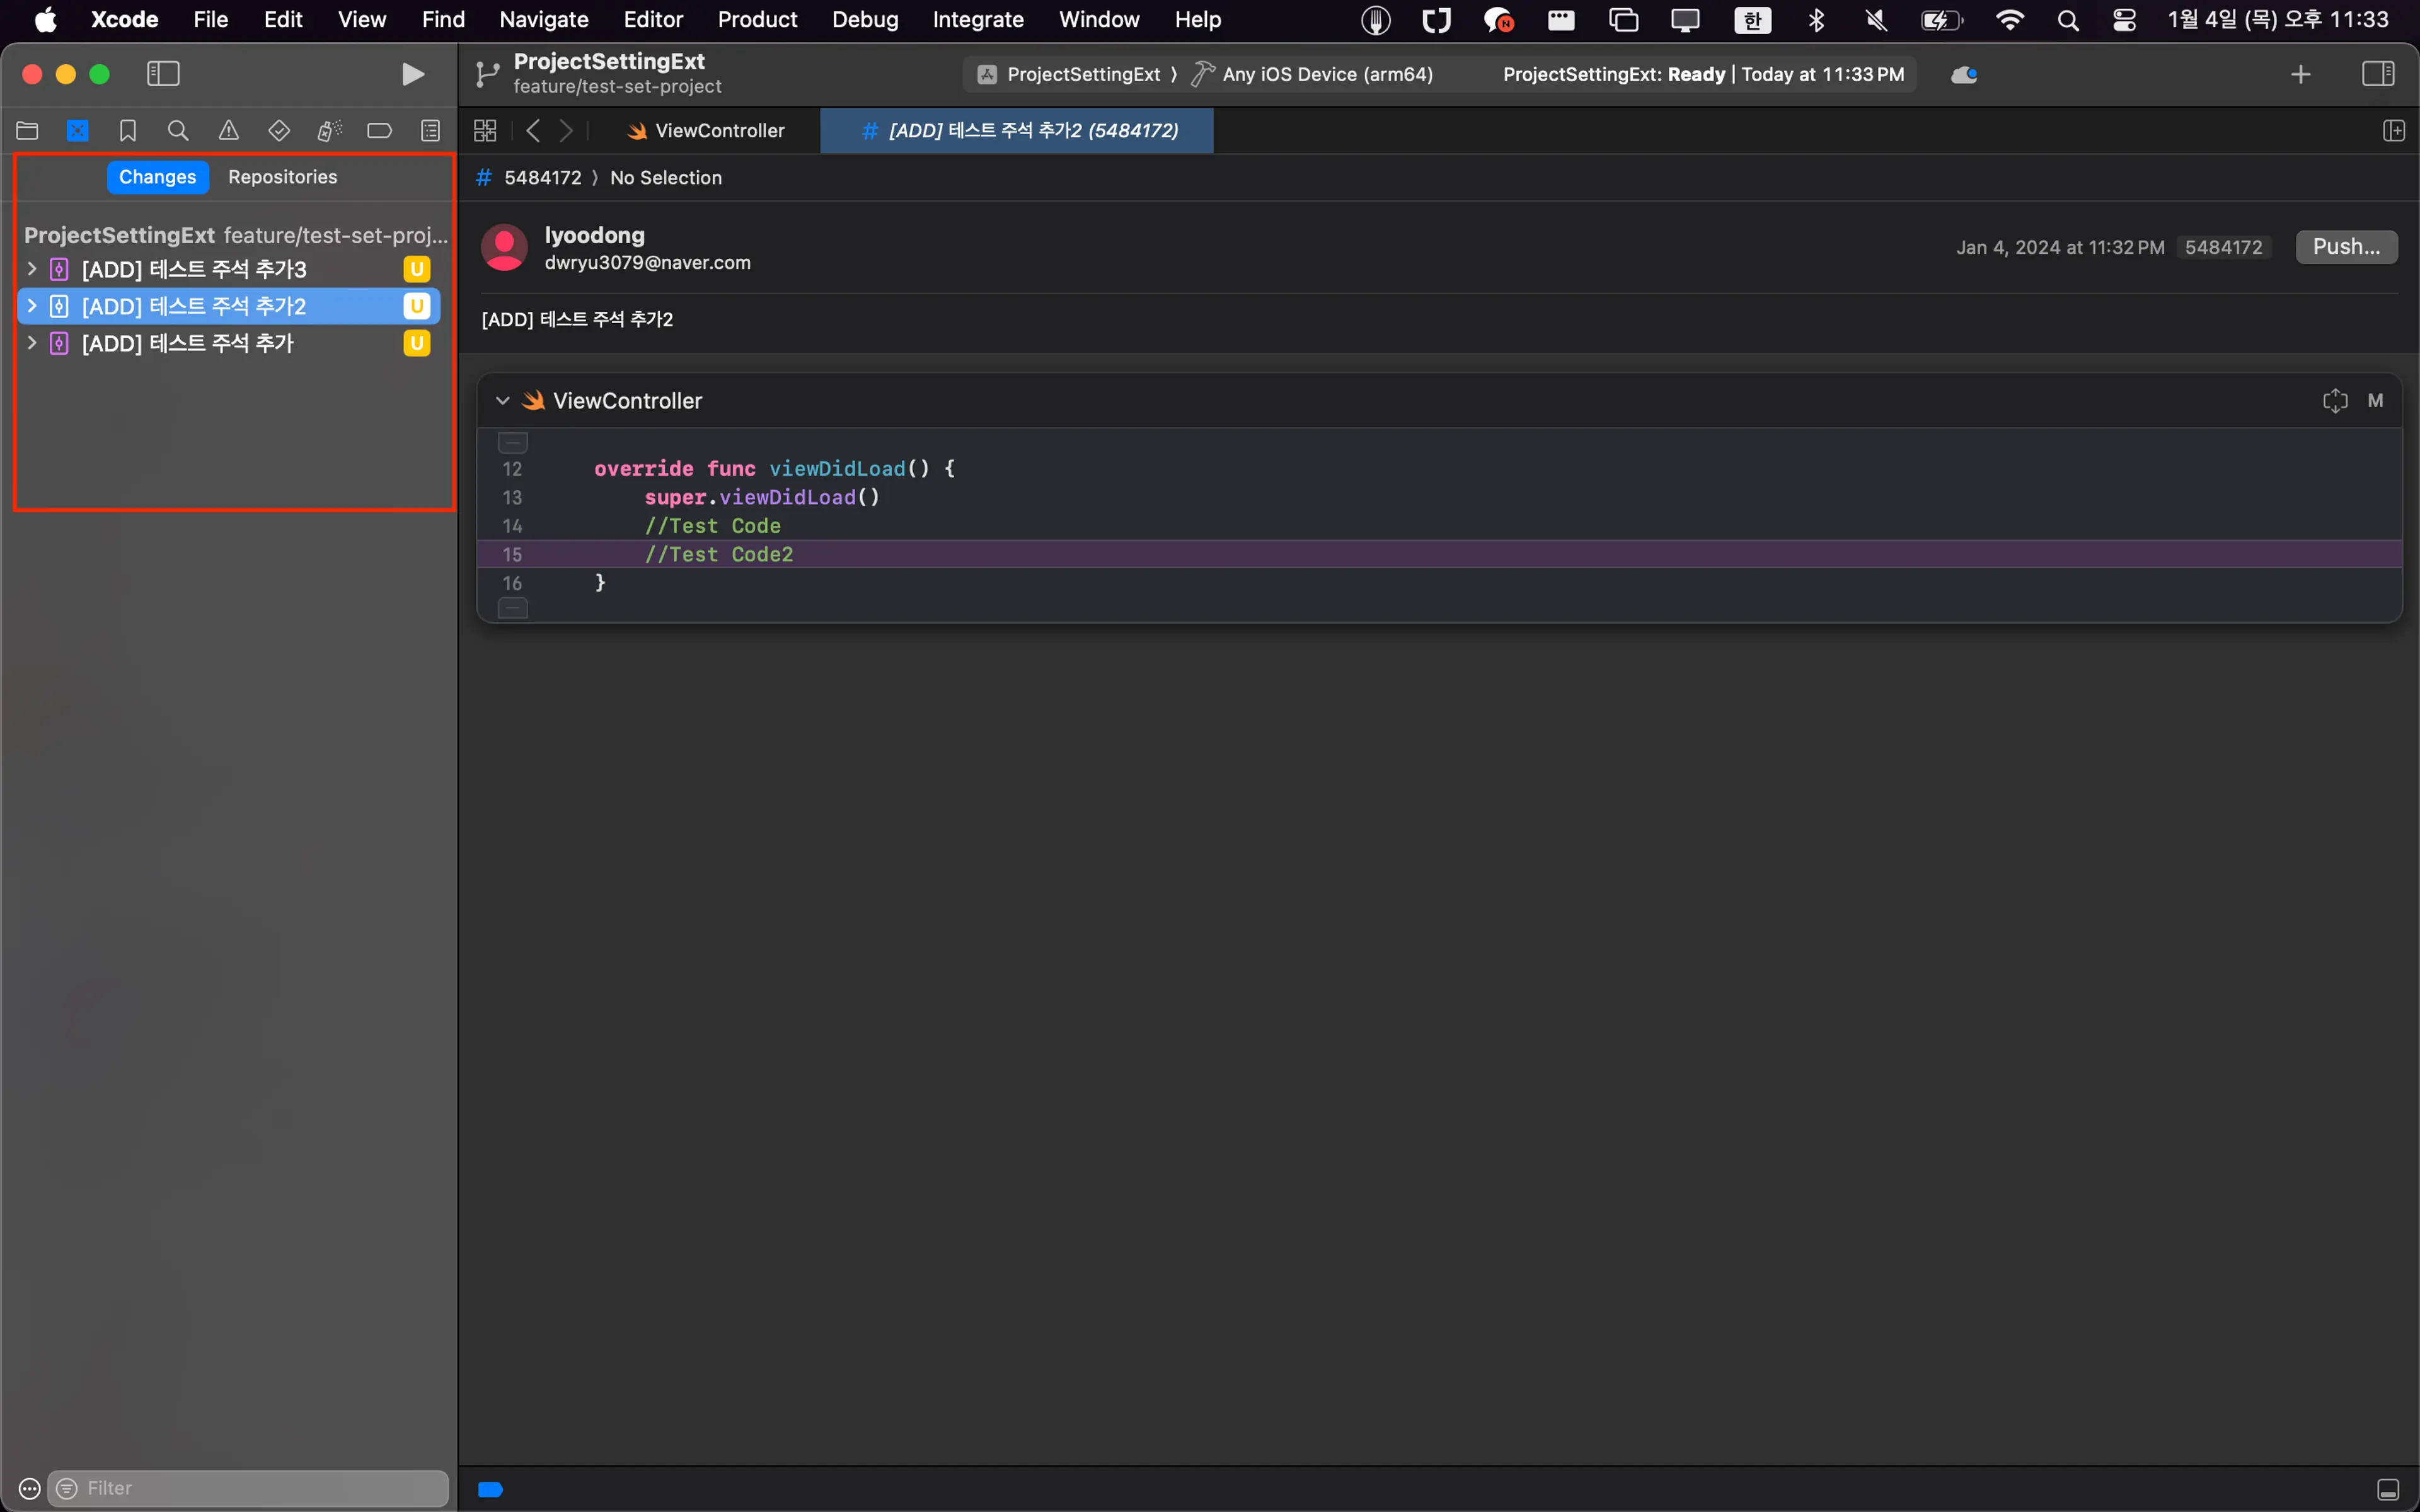The width and height of the screenshot is (2420, 1512).
Task: Open the Navigate menu
Action: tap(543, 20)
